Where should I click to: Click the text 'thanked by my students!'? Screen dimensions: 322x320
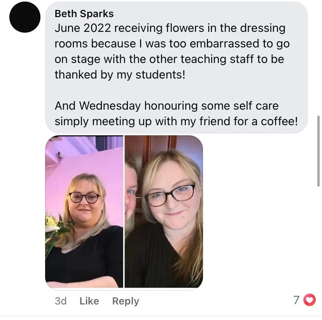120,75
